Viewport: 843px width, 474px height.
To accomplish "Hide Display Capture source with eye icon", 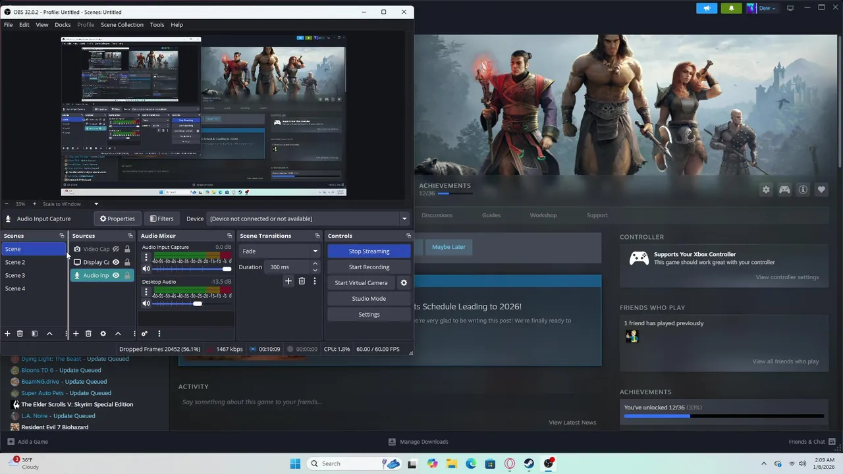I will 116,262.
